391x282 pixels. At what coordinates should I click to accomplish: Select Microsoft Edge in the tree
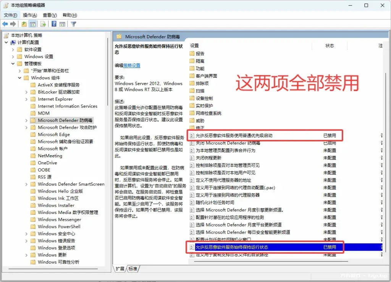pyautogui.click(x=53, y=135)
